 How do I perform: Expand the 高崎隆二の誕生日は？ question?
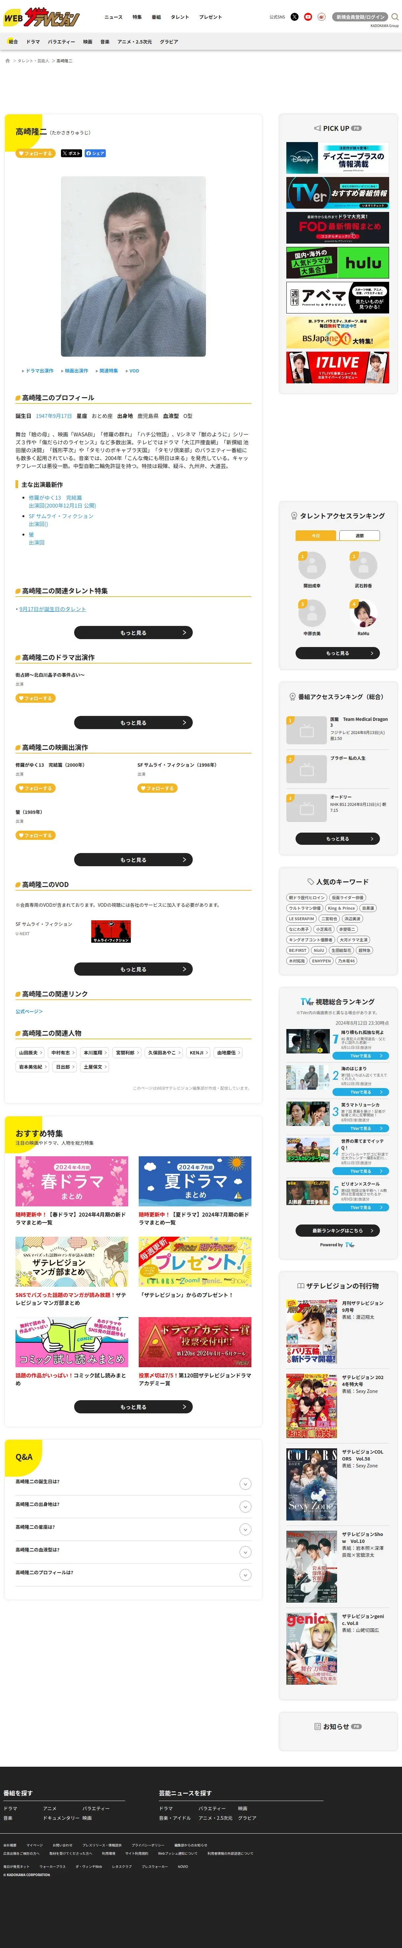coord(133,1484)
